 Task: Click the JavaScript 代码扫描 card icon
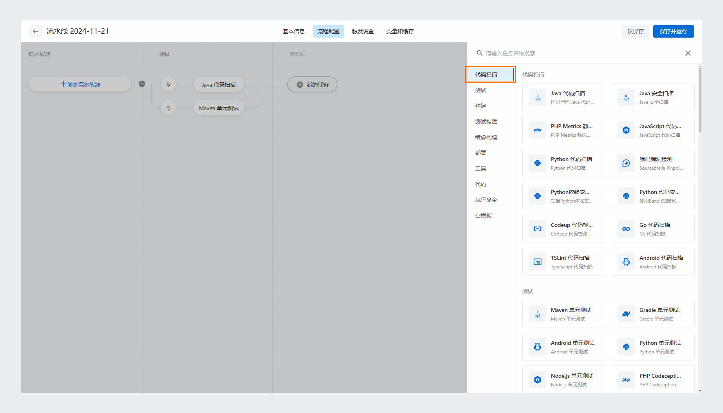point(626,130)
